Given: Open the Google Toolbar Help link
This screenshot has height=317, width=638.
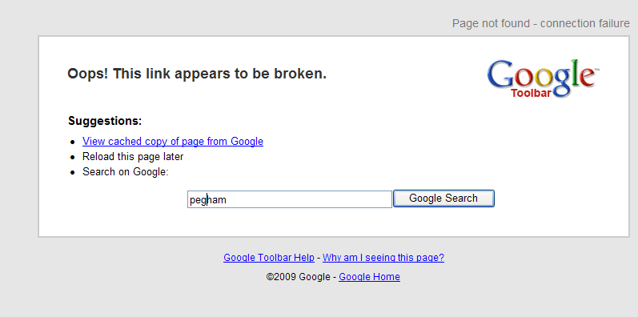Looking at the screenshot, I should 268,258.
